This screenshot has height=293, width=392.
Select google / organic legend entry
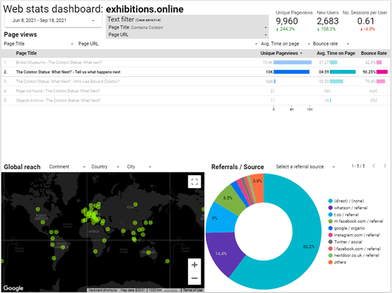point(346,228)
